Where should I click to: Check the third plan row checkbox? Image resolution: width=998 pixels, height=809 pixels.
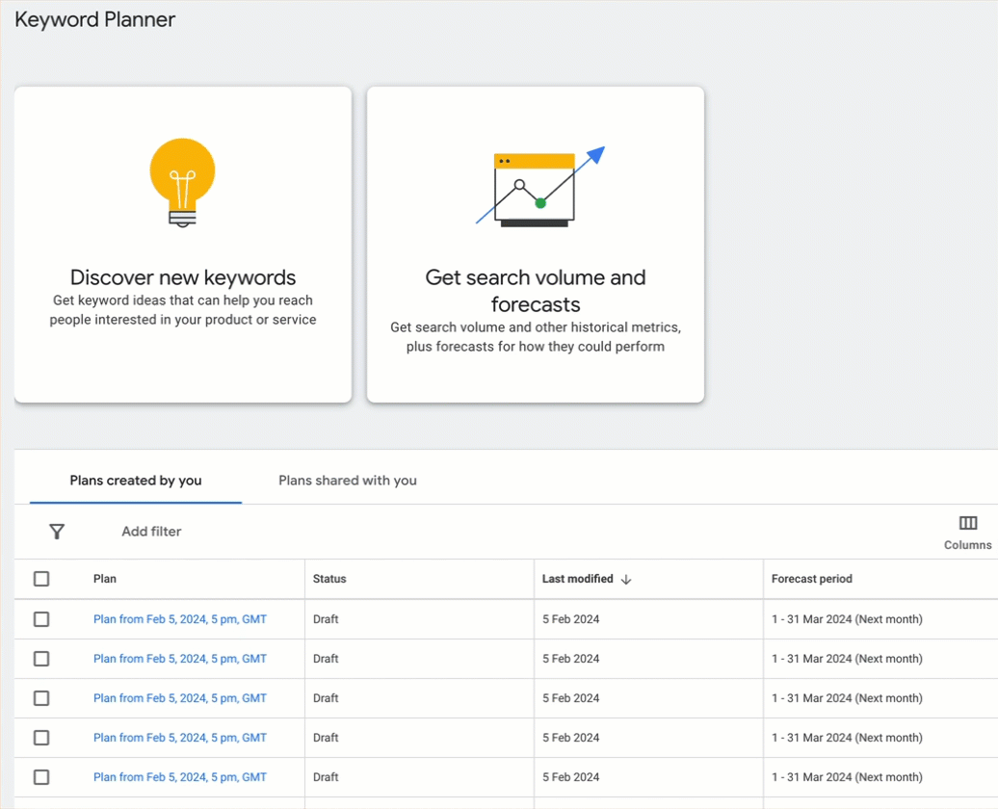point(41,698)
